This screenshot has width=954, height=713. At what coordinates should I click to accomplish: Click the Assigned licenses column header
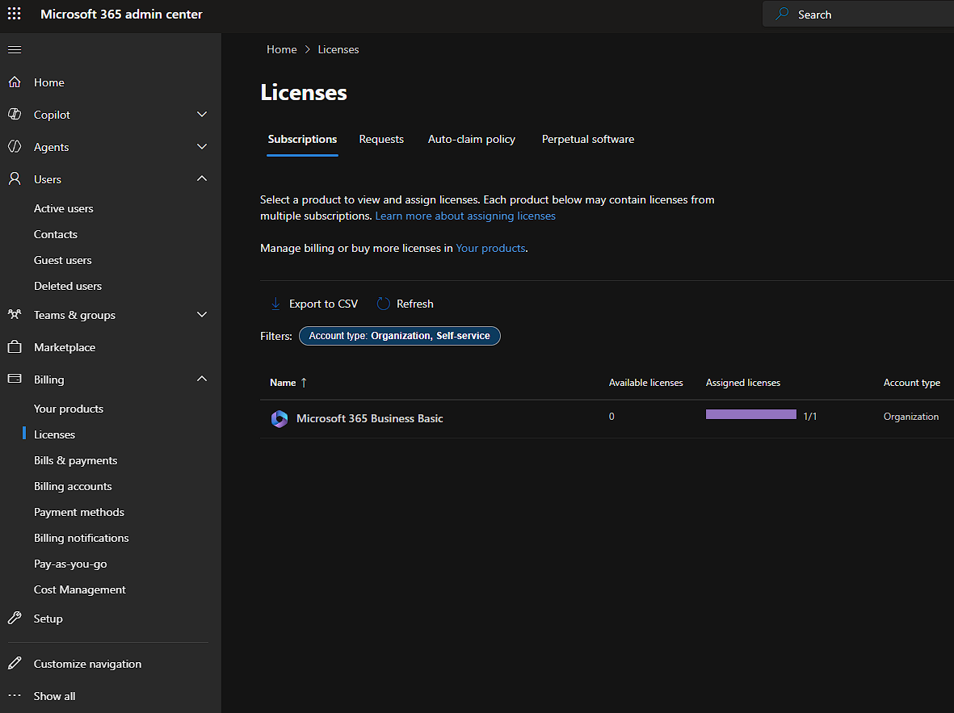tap(743, 383)
